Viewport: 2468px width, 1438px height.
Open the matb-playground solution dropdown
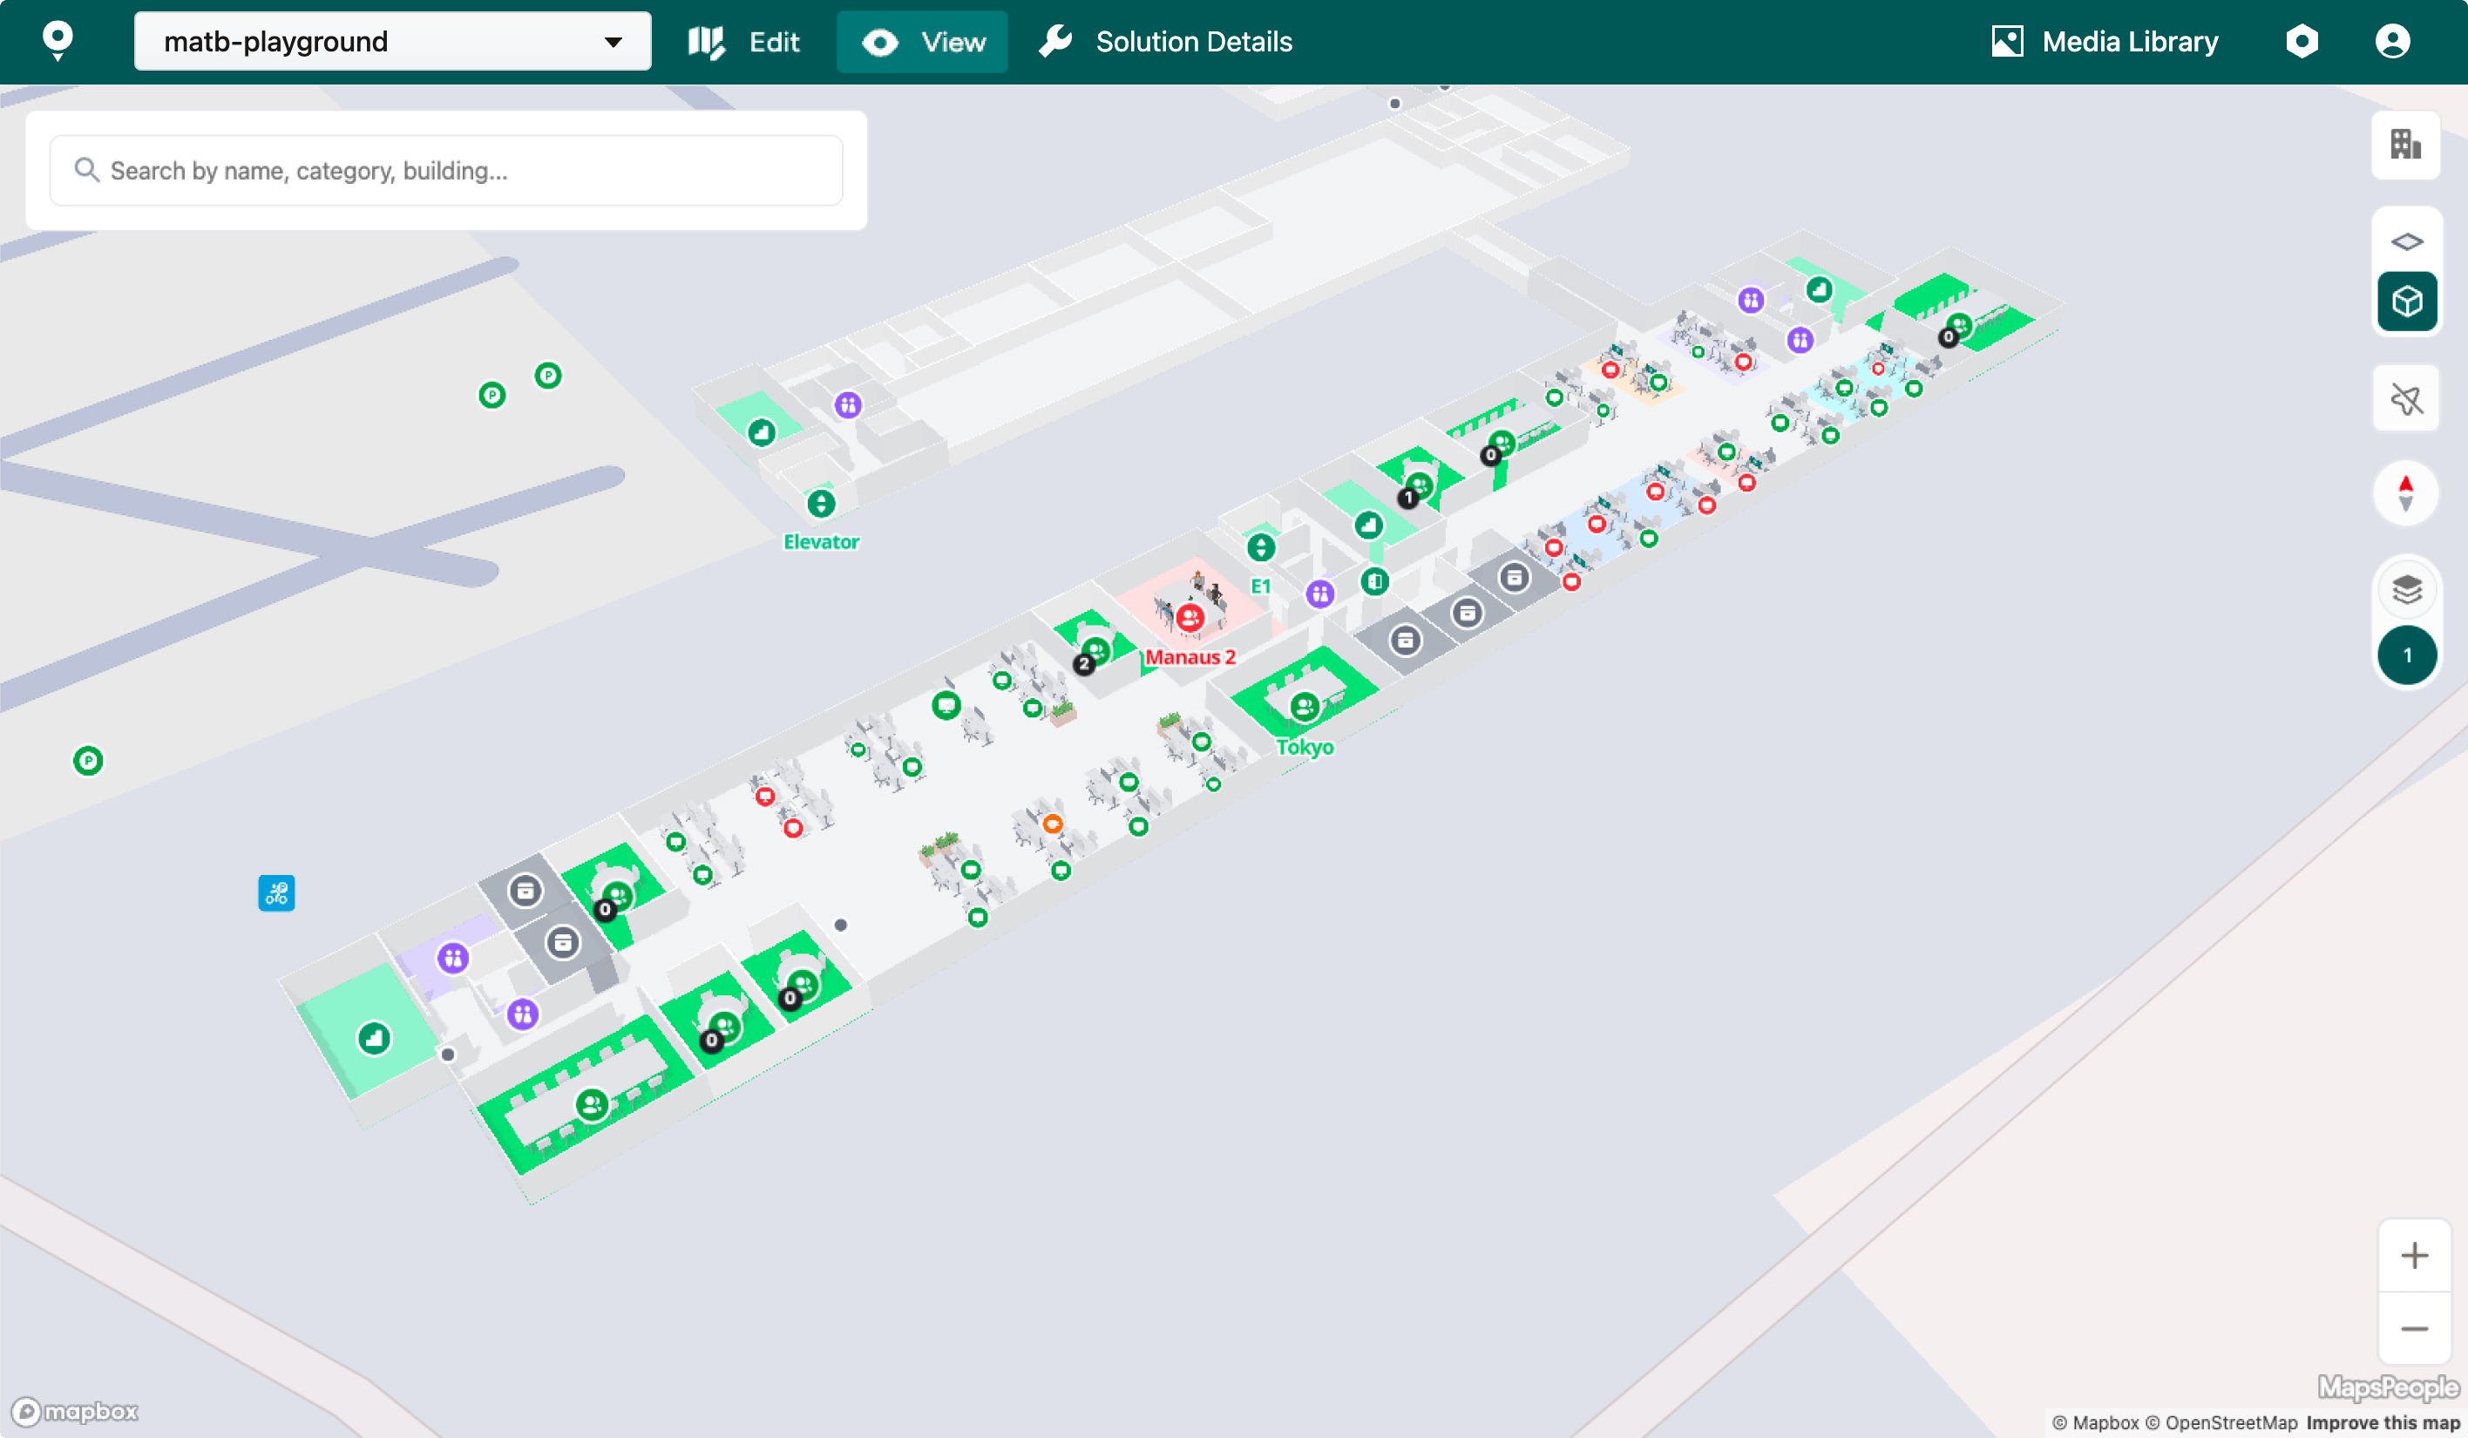(x=392, y=41)
